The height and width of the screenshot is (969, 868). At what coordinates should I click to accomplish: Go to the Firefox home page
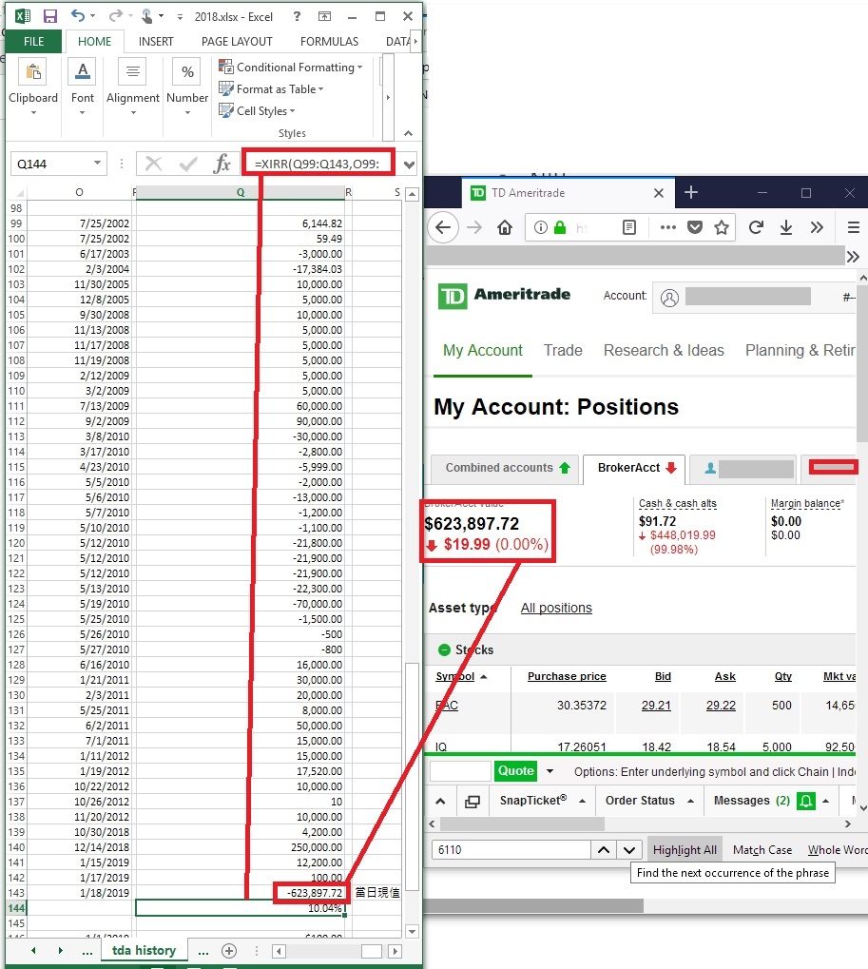coord(505,227)
